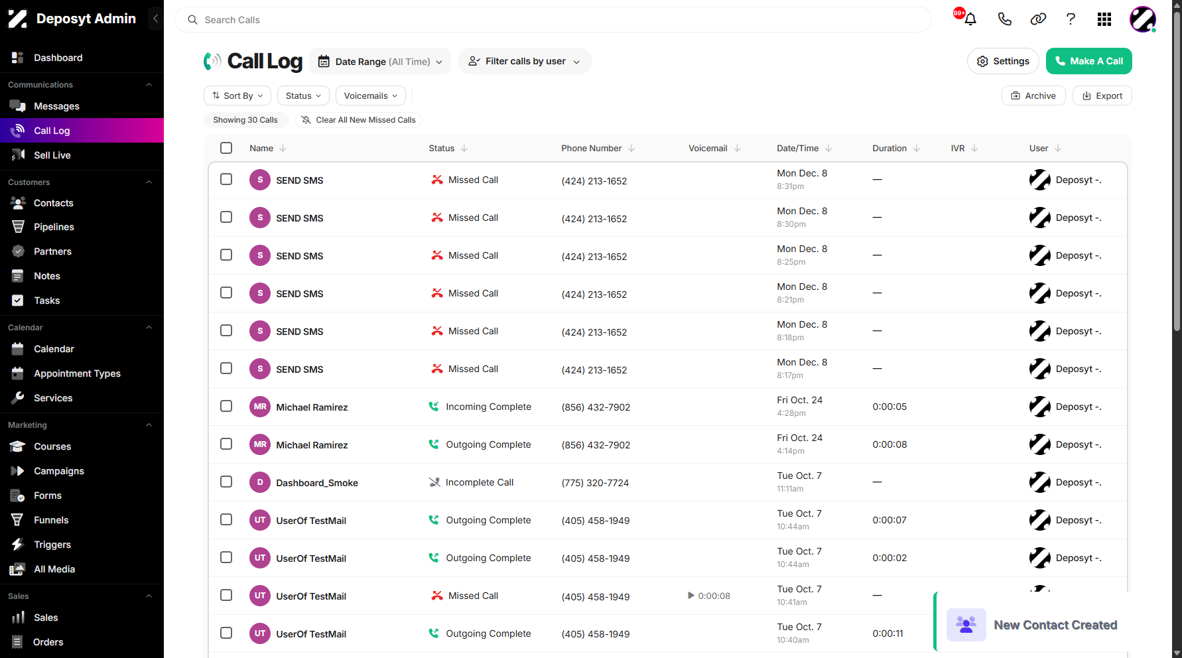The width and height of the screenshot is (1182, 658).
Task: Click Clear All New Missed Calls
Action: click(358, 120)
